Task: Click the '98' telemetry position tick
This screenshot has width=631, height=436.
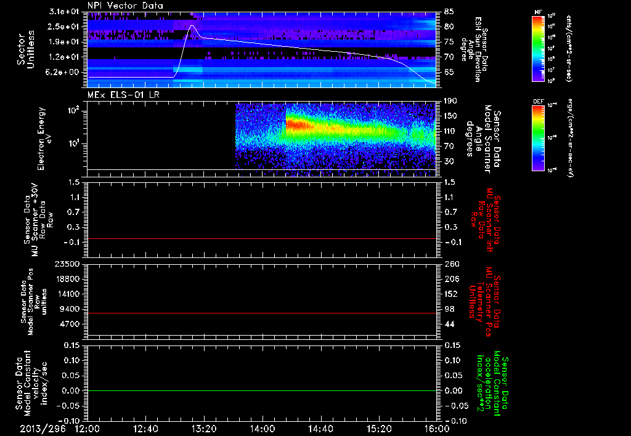Action: coord(449,309)
